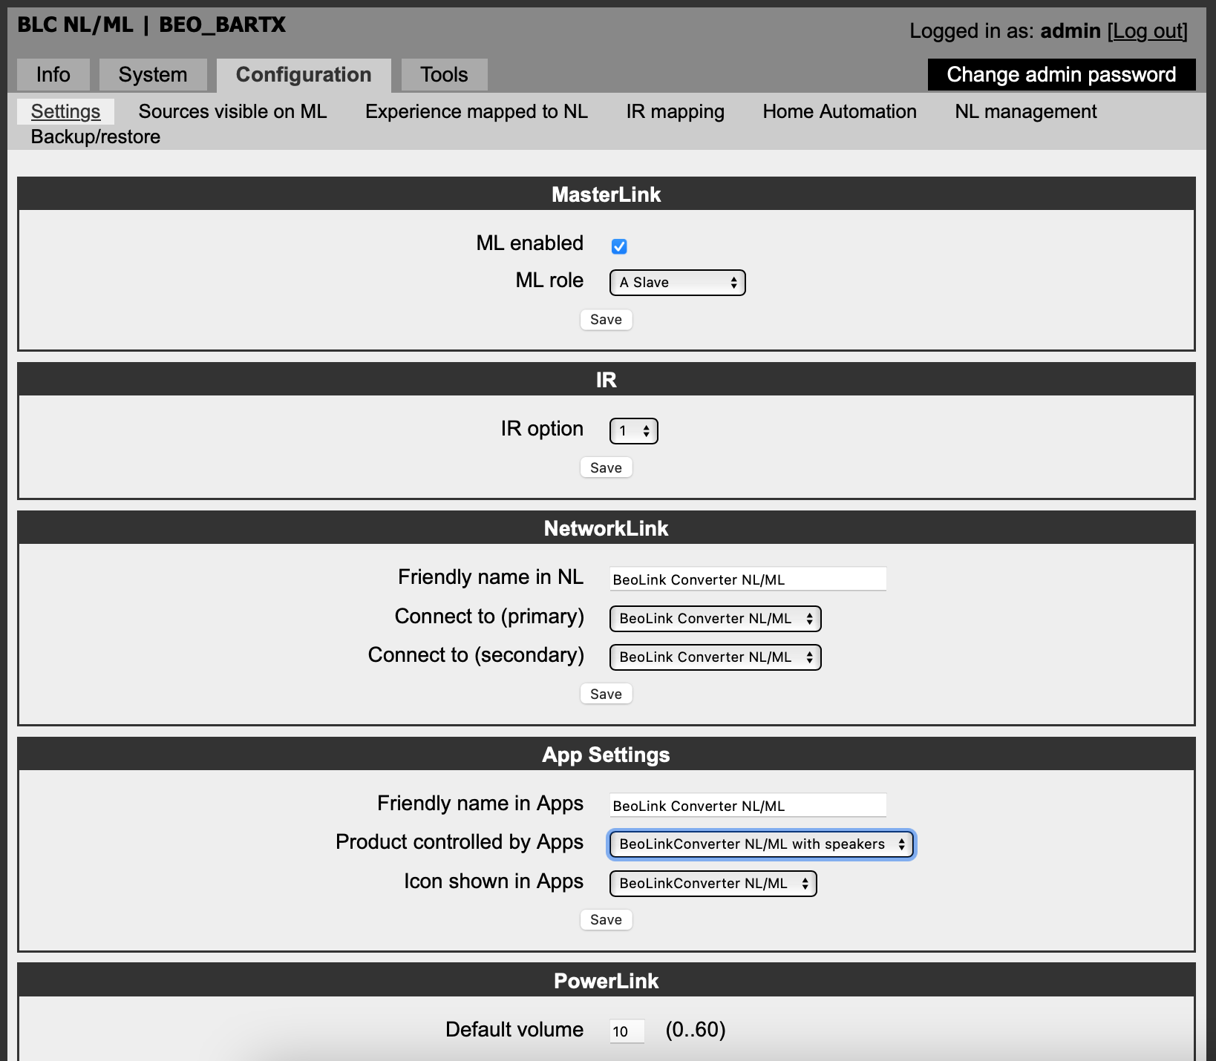This screenshot has width=1216, height=1061.
Task: Click the Default volume input field
Action: point(627,1031)
